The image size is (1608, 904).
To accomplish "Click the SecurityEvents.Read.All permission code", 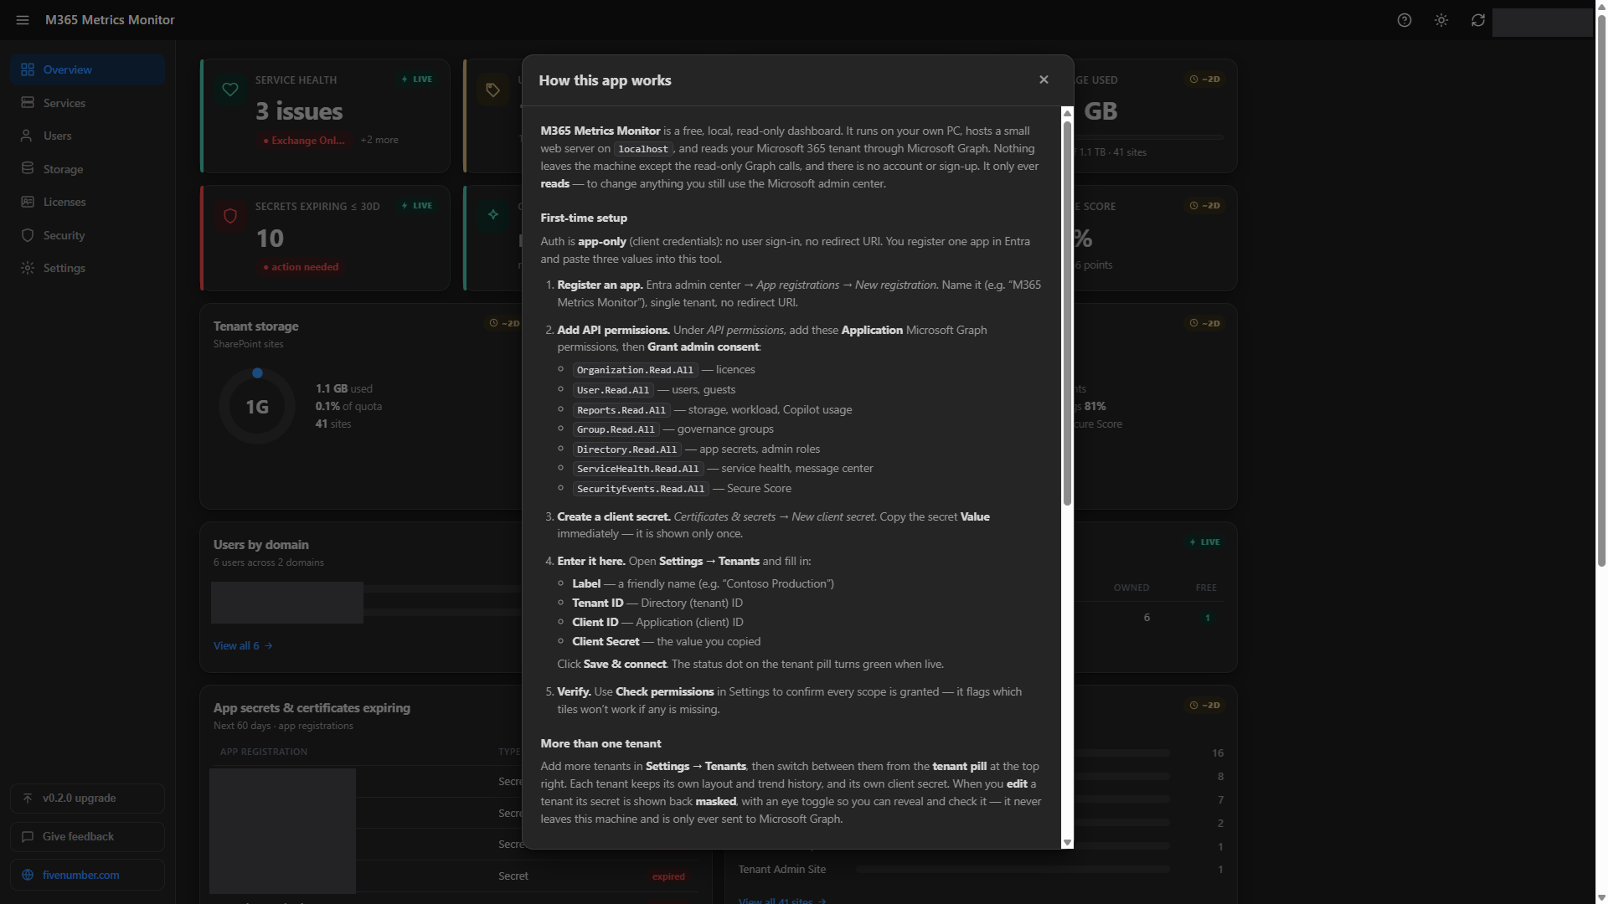I will click(641, 489).
